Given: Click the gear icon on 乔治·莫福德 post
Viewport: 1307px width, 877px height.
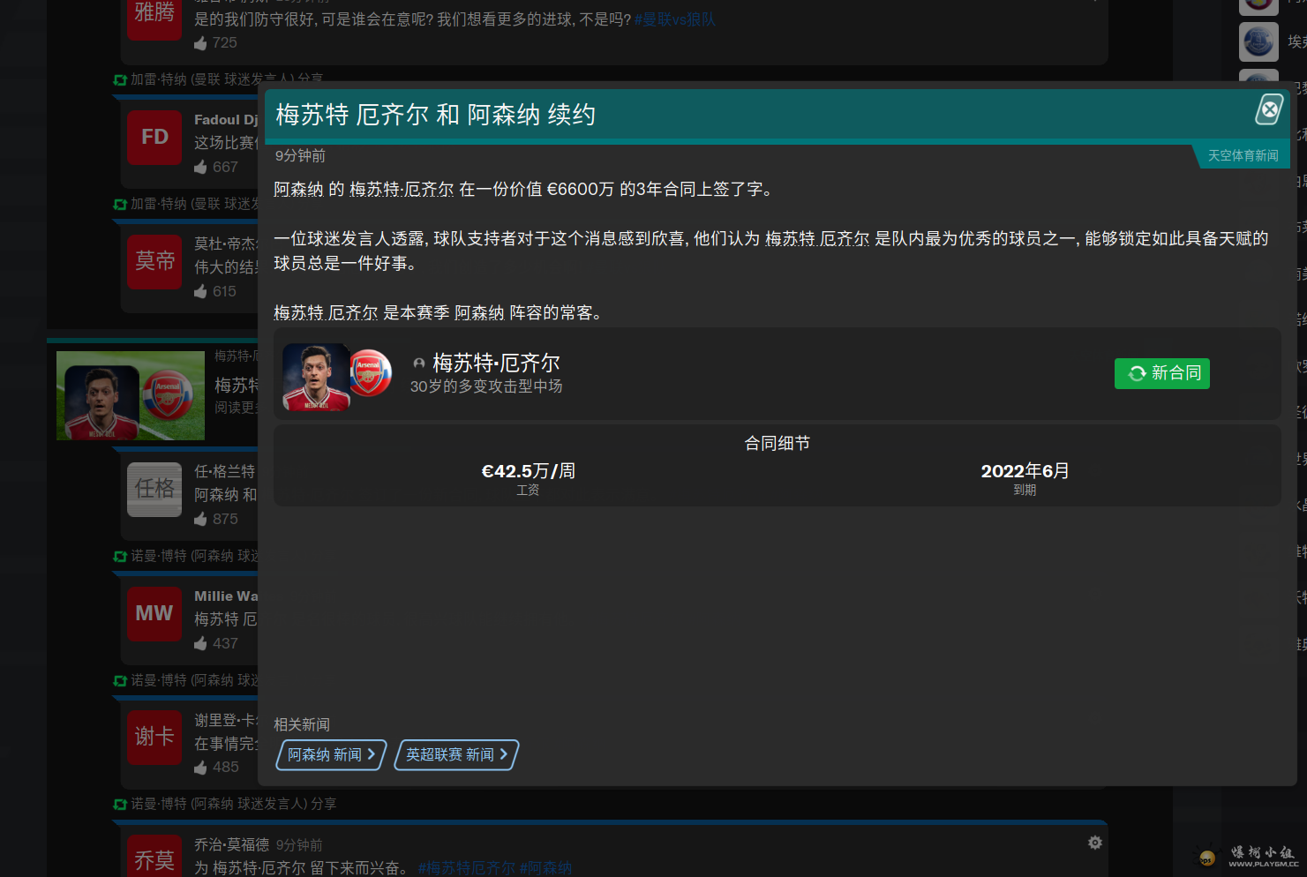Looking at the screenshot, I should 1094,843.
